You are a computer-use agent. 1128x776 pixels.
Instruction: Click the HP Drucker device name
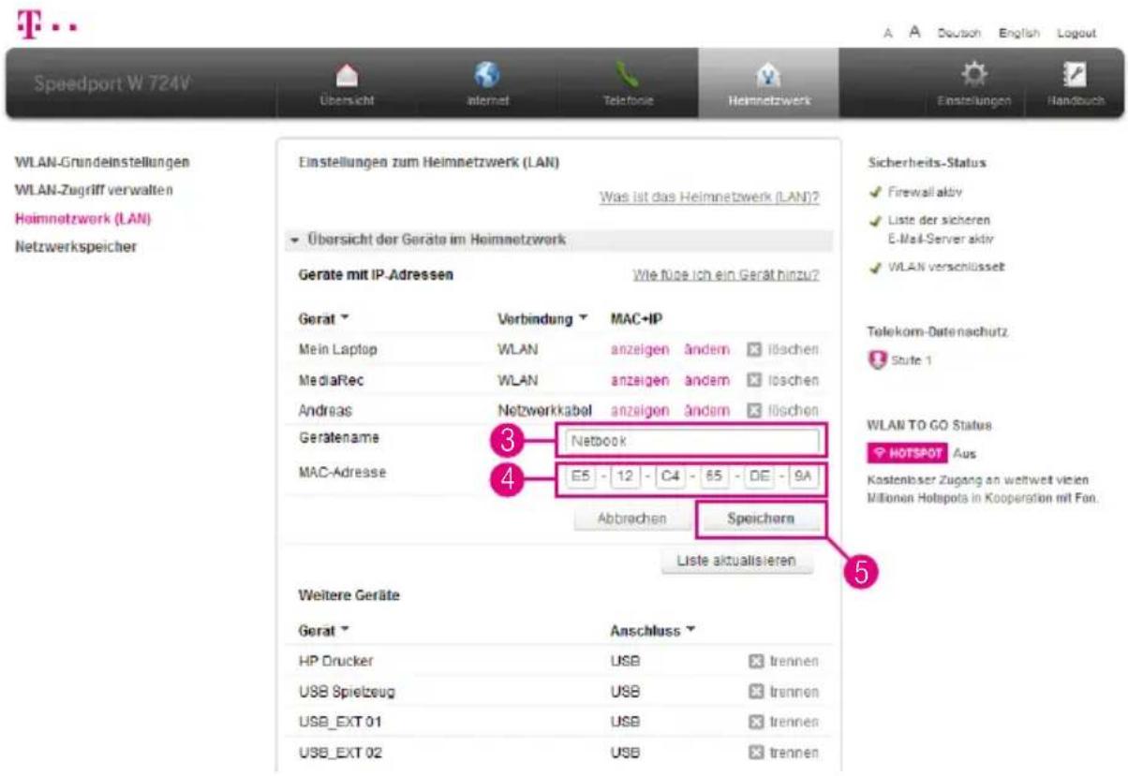coord(335,662)
